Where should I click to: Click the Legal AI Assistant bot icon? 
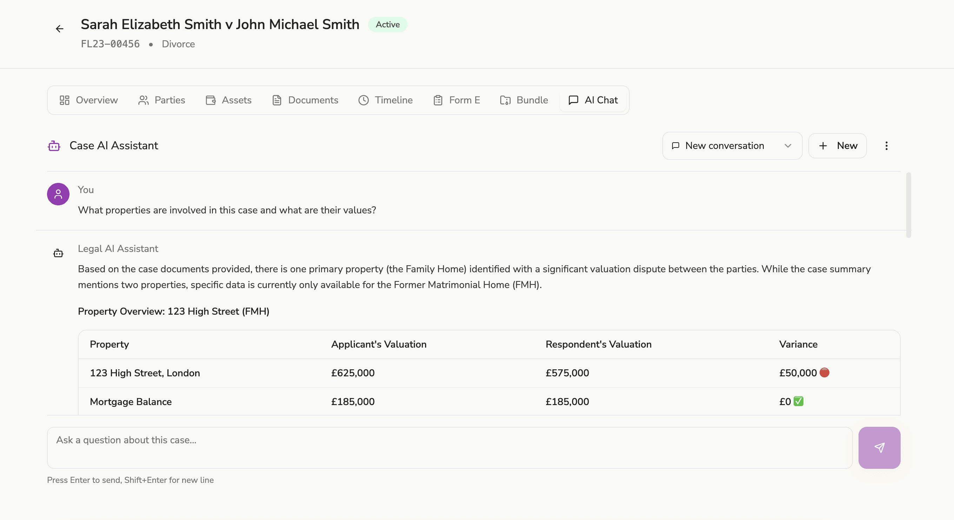[58, 253]
